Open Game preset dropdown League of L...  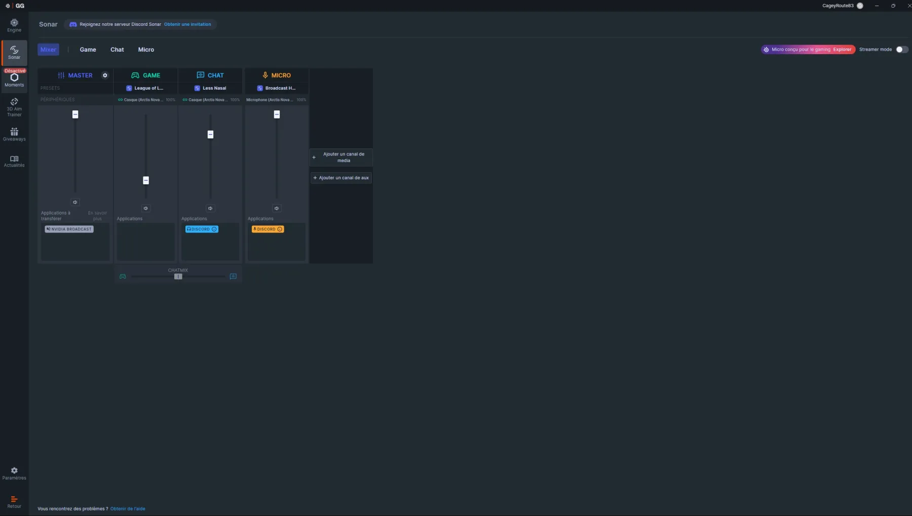(x=145, y=88)
